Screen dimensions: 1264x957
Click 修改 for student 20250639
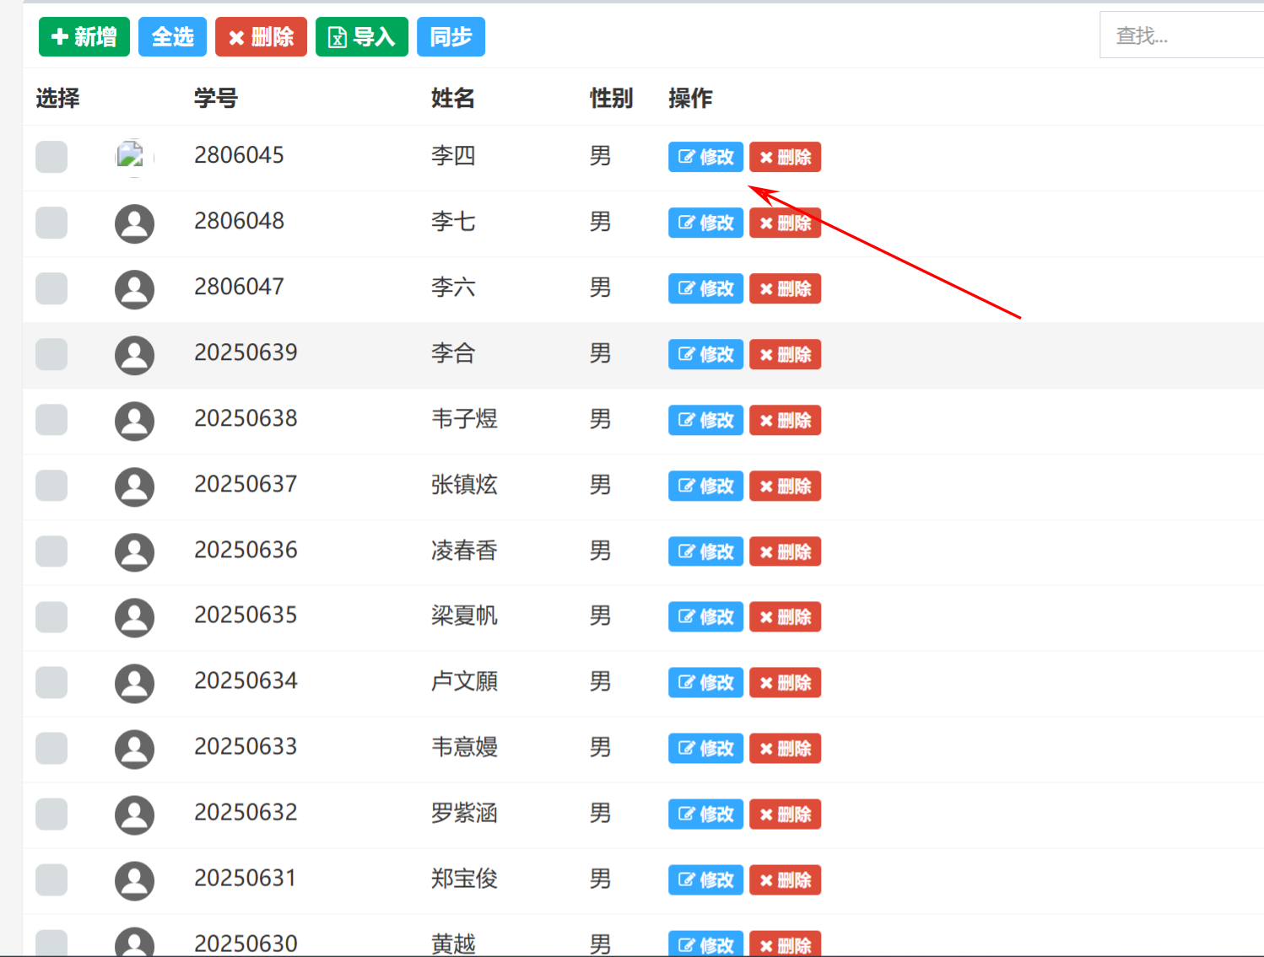tap(705, 354)
